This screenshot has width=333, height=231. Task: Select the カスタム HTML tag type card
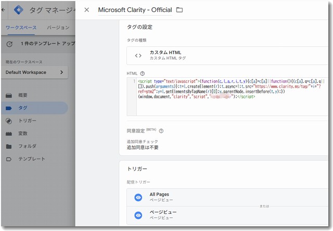pyautogui.click(x=227, y=56)
